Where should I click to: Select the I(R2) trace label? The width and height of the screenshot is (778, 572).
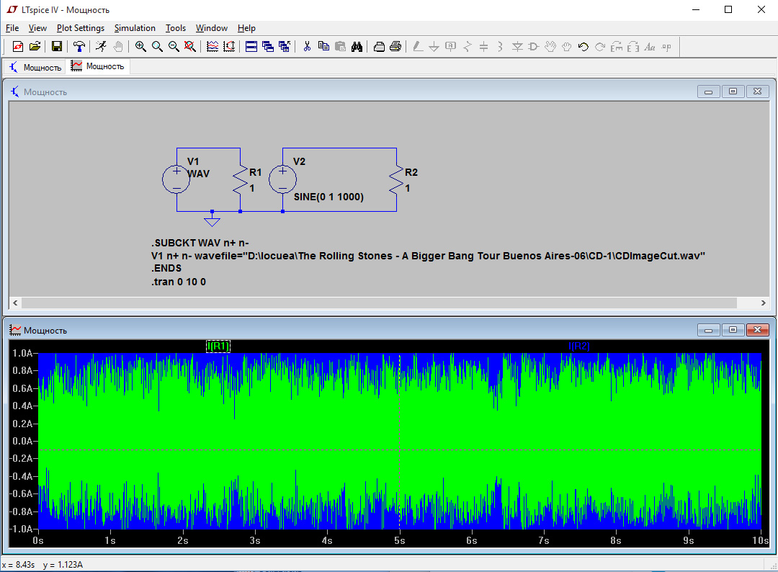coord(578,347)
